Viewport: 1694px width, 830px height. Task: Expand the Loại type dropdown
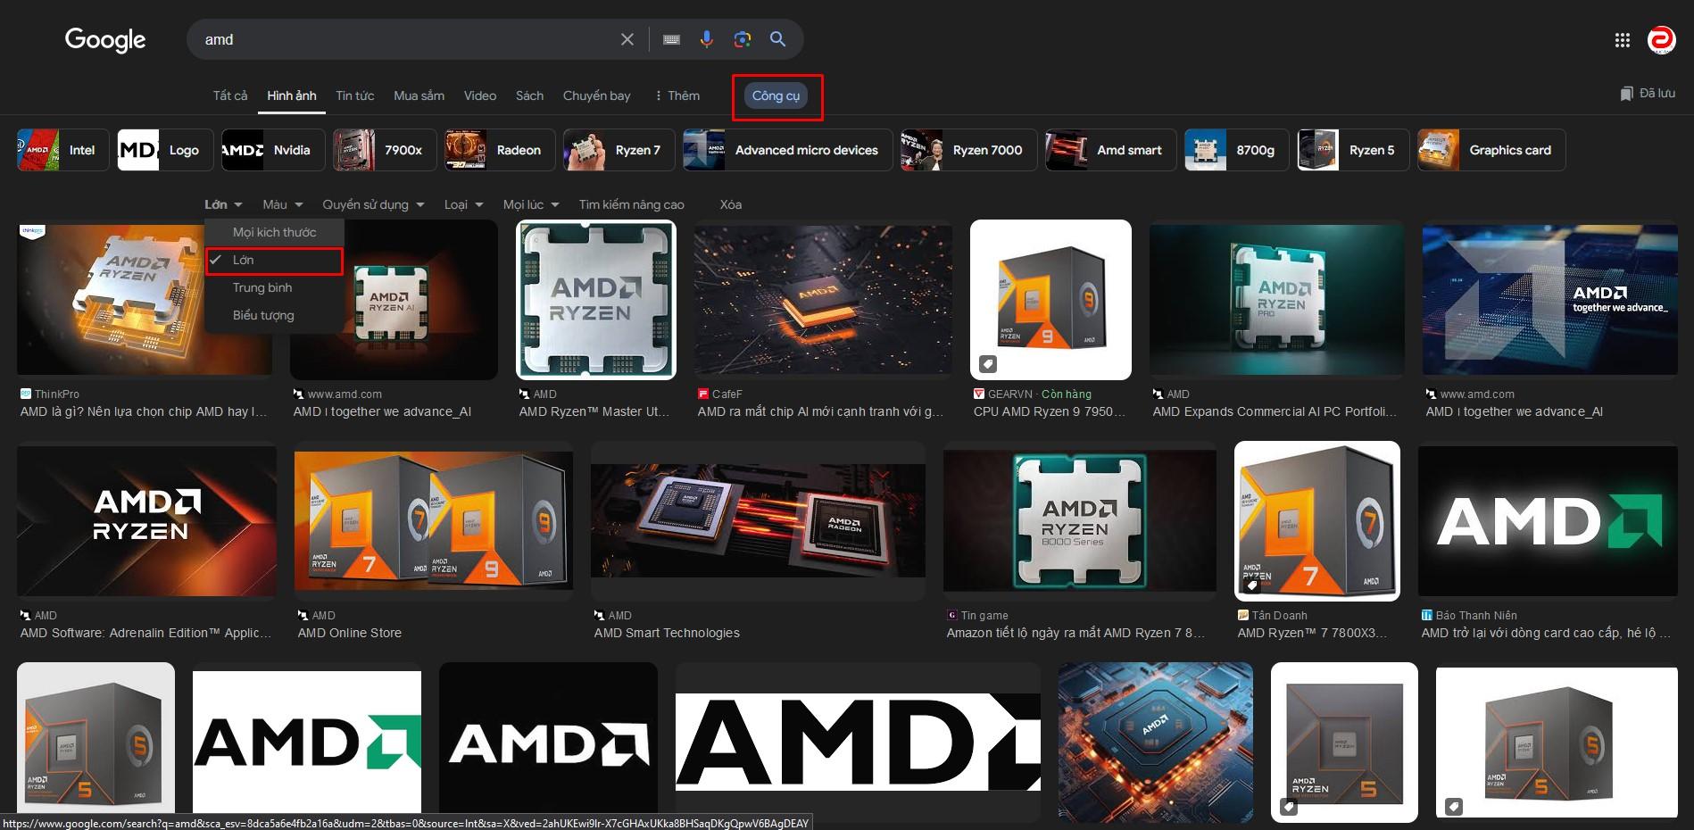point(464,204)
